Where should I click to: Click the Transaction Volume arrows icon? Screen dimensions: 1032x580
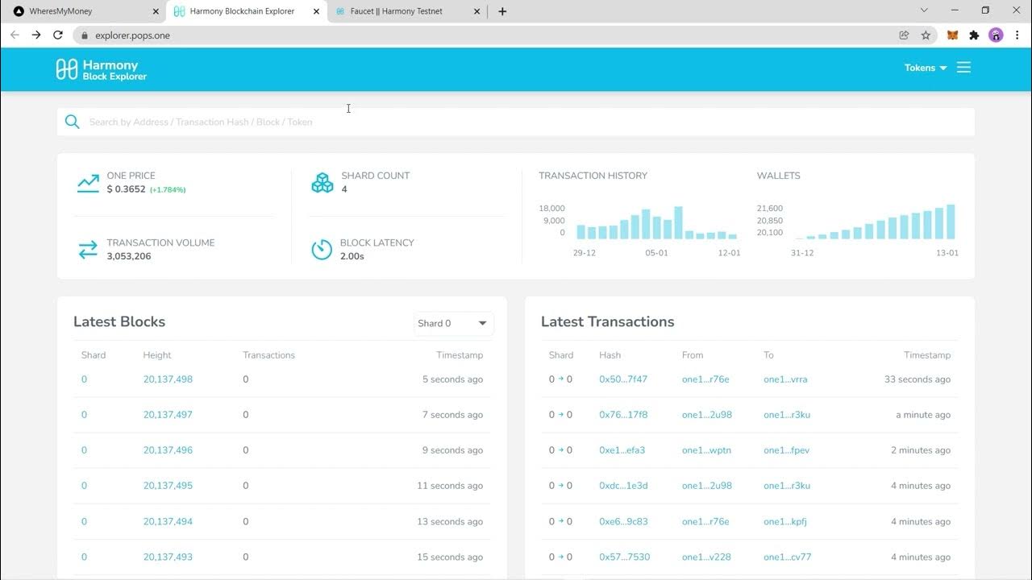[88, 250]
